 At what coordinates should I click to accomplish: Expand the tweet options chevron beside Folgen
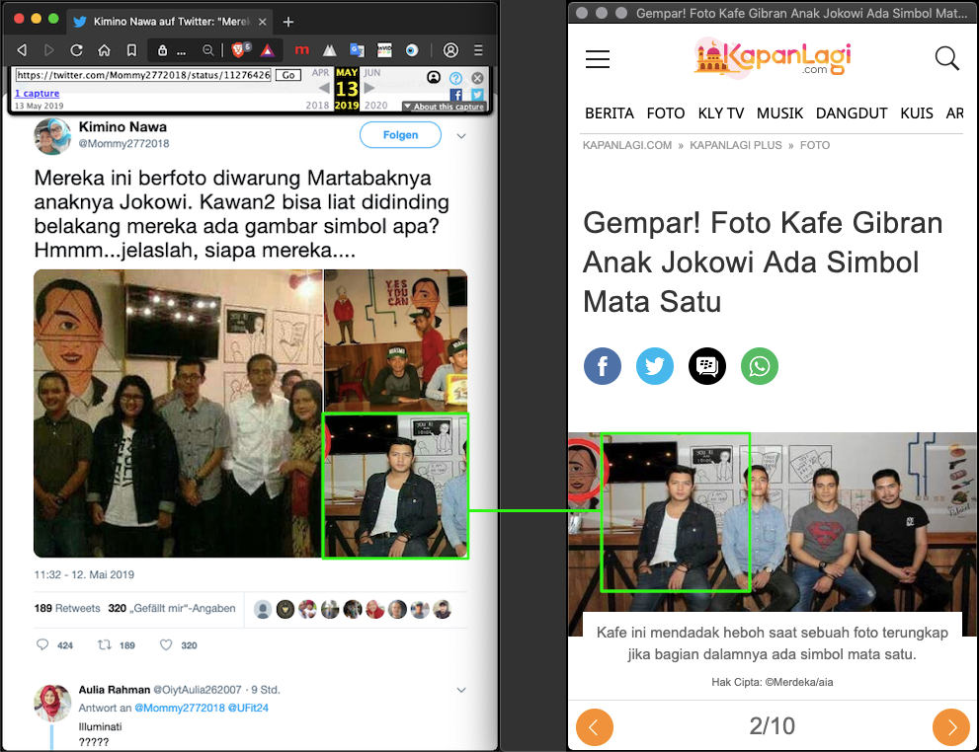(x=461, y=136)
